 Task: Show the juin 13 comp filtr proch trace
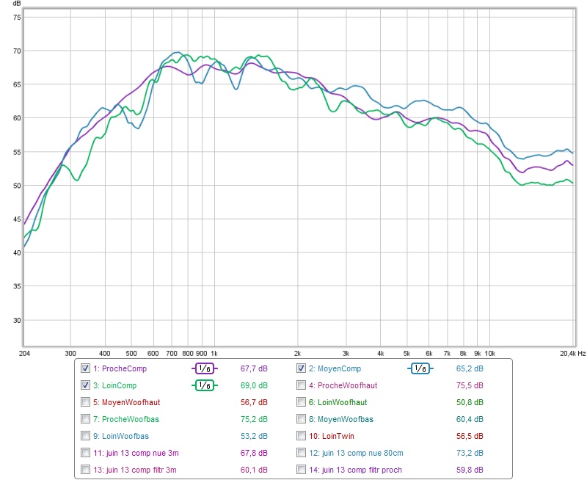coord(302,470)
